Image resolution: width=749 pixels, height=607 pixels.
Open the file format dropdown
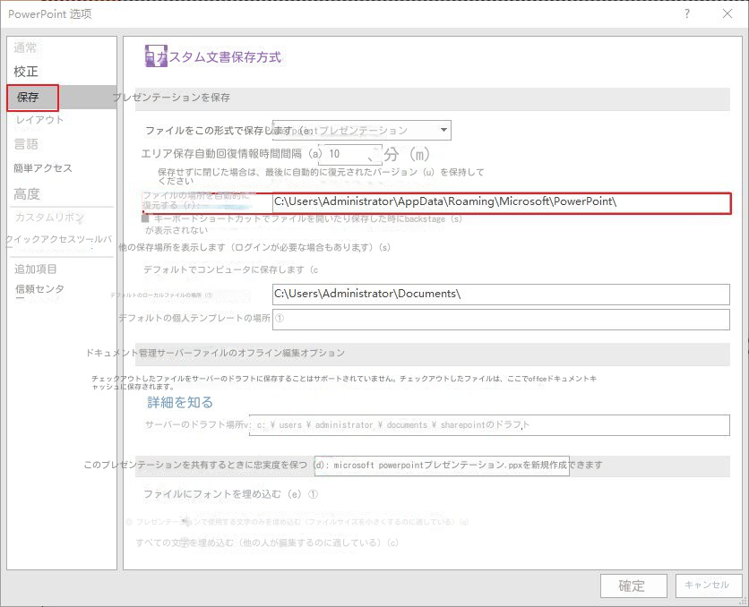(x=362, y=131)
